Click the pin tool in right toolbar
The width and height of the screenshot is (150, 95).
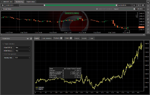148,26
